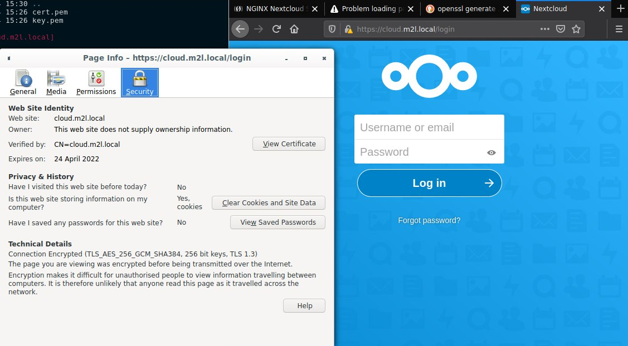Select the Security tab in Page Info
The image size is (628, 346).
coord(140,83)
